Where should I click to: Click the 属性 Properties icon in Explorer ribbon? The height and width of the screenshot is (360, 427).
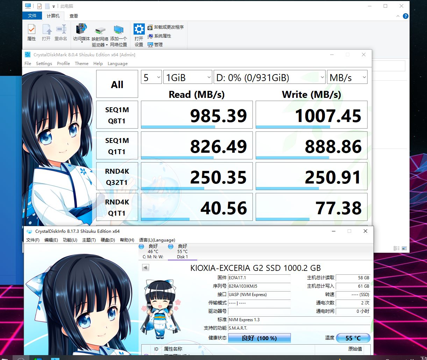31,32
